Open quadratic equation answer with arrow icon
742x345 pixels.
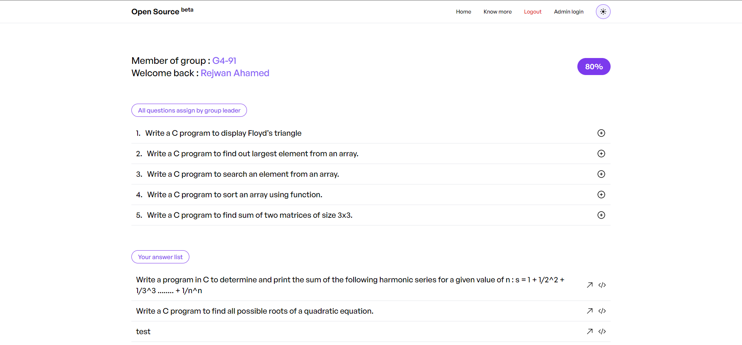[590, 311]
